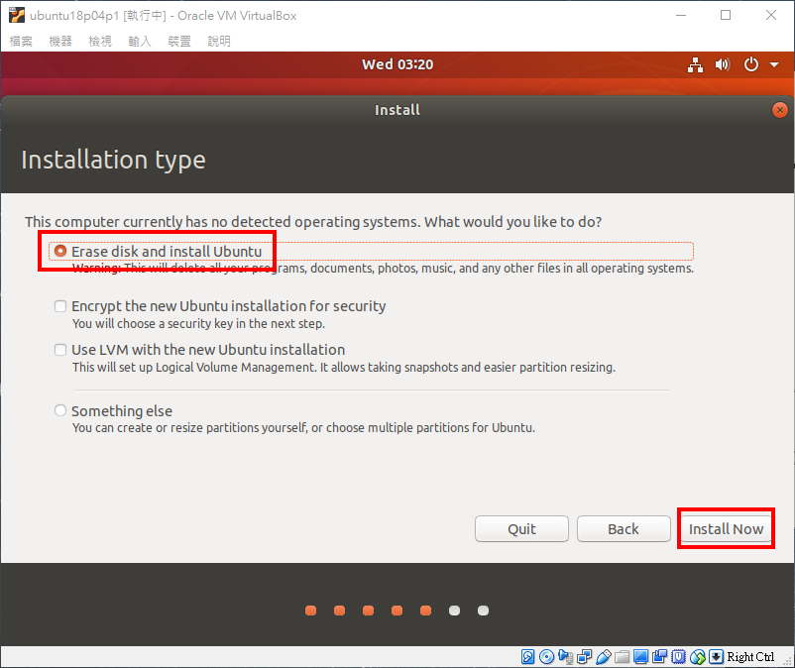
Task: Expand the Ubuntu system menu arrow
Action: click(x=774, y=64)
